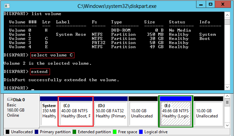The height and width of the screenshot is (136, 234).
Task: Click the 'System Rese' label in Volume 1 row
Action: click(71, 34)
